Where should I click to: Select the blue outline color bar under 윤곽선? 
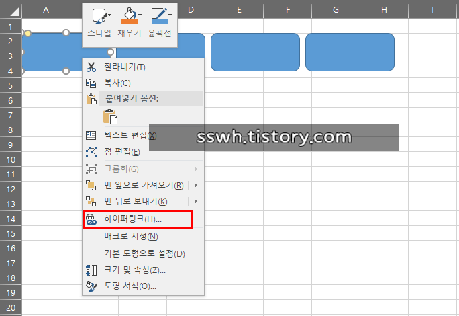coord(160,22)
